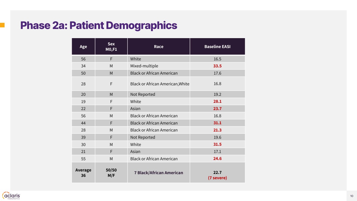The width and height of the screenshot is (357, 201).
Task: Click the orange square beside the title
Action: pos(2,25)
